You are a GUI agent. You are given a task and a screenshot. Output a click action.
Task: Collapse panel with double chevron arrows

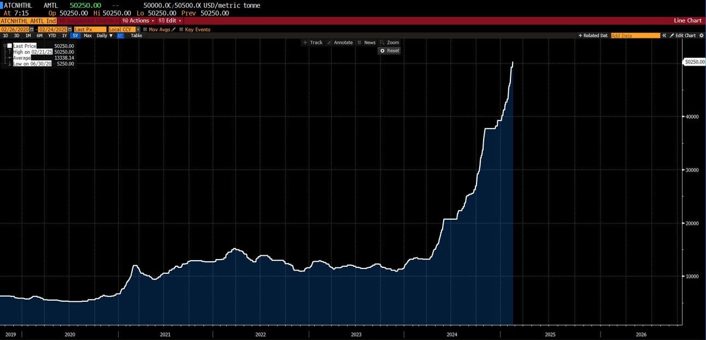click(664, 36)
